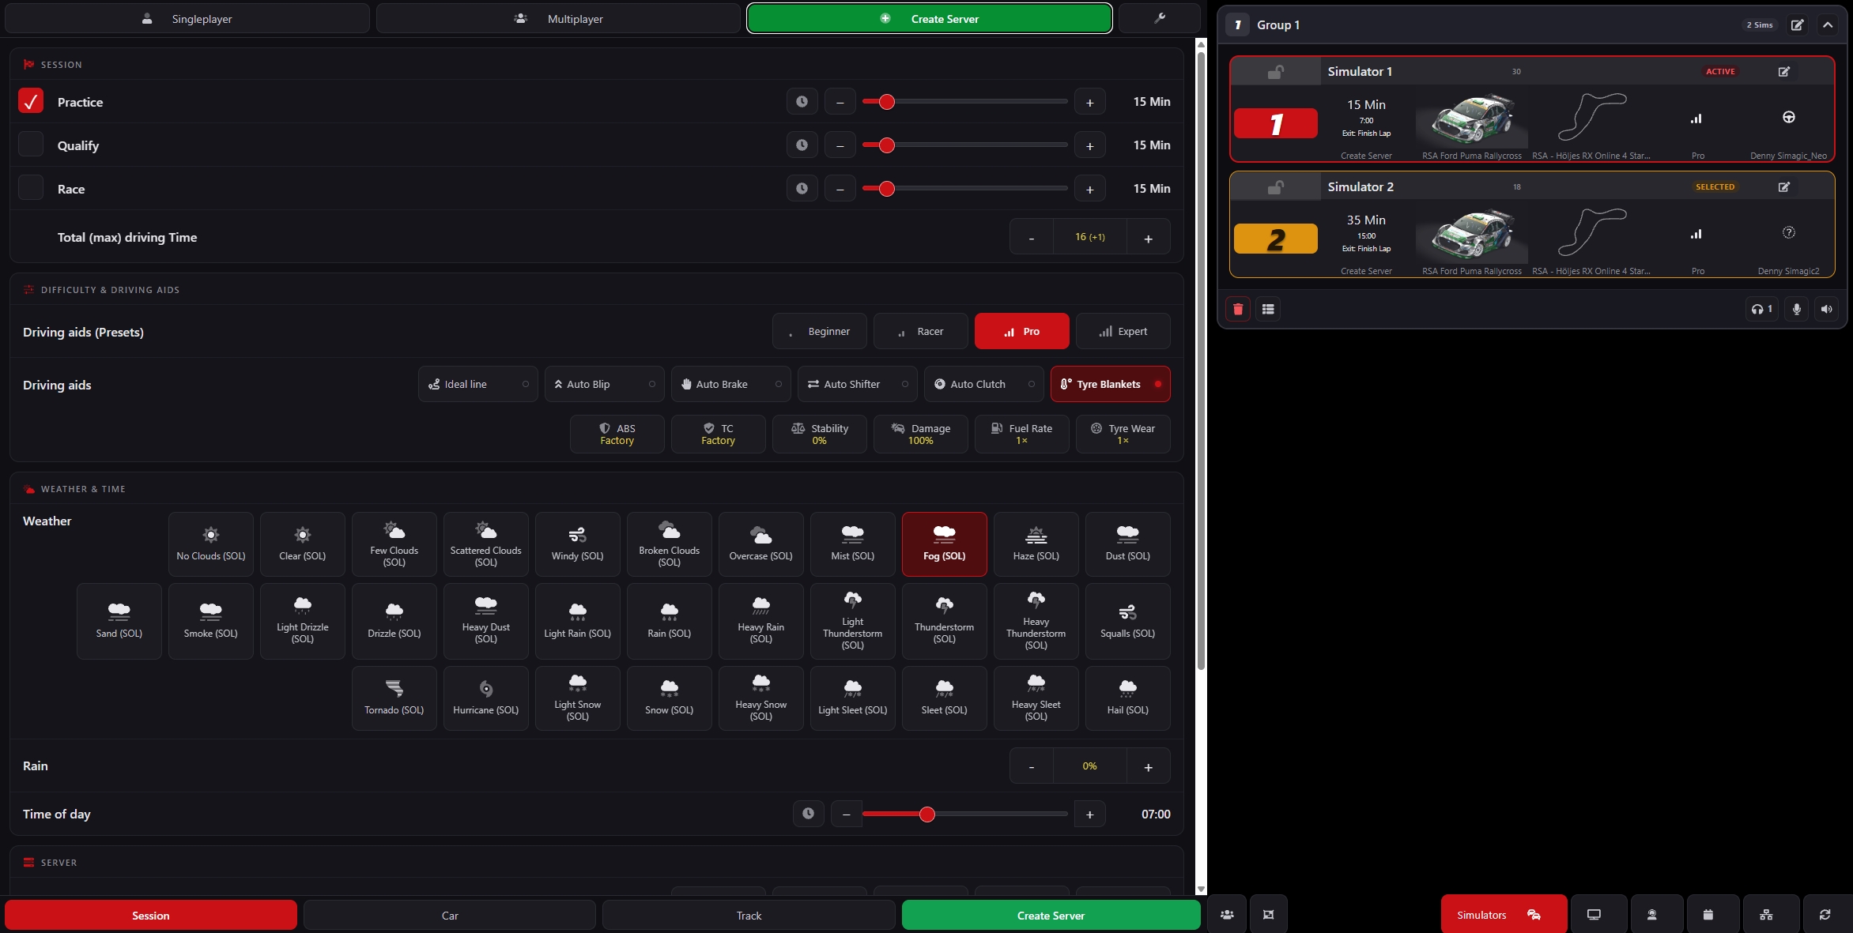Enable the Race session checkbox
The image size is (1853, 933).
pos(31,188)
